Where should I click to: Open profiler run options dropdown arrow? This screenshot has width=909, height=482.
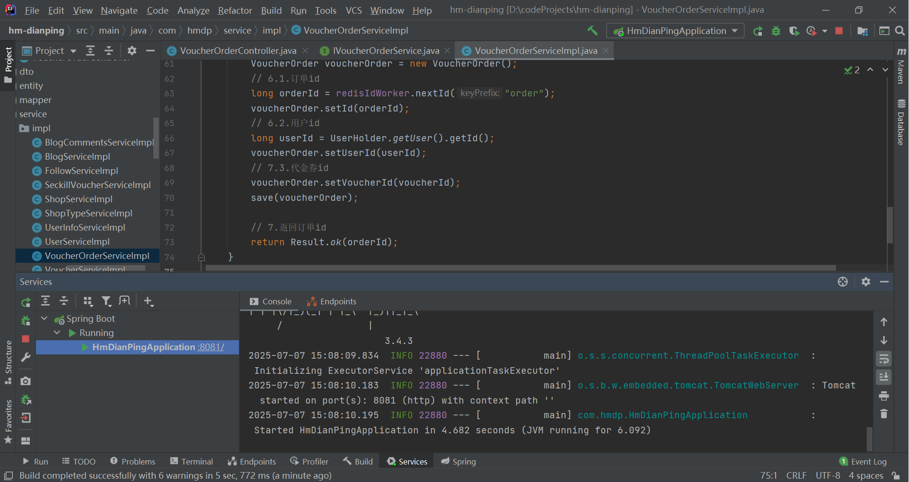coord(825,31)
